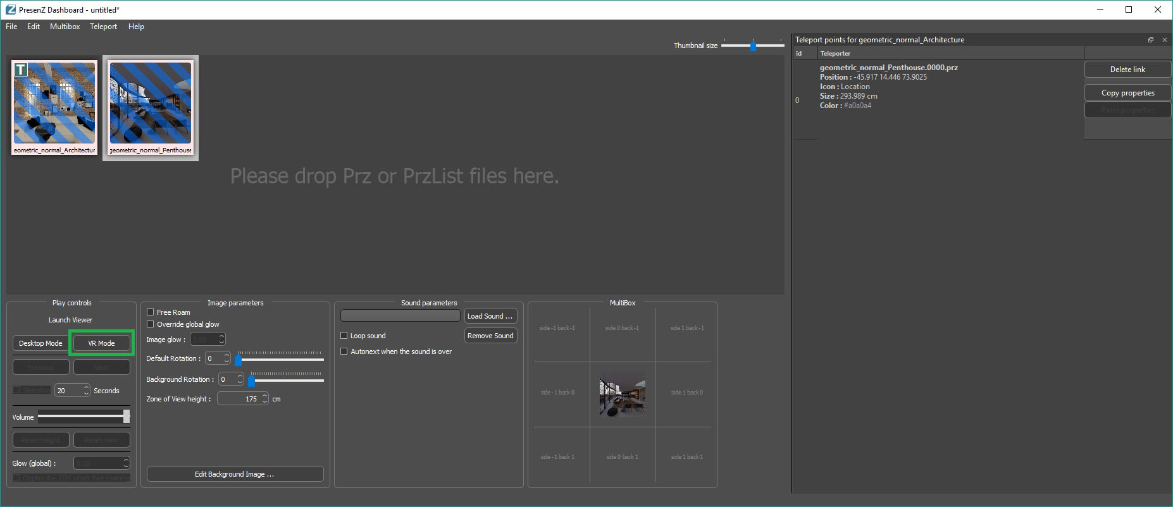Screen dimensions: 1173x507
Task: Click teleporter row id 0
Action: pyautogui.click(x=797, y=101)
